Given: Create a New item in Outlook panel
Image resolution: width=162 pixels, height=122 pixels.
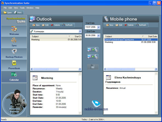Looking at the screenshot, I should pyautogui.click(x=36, y=25).
